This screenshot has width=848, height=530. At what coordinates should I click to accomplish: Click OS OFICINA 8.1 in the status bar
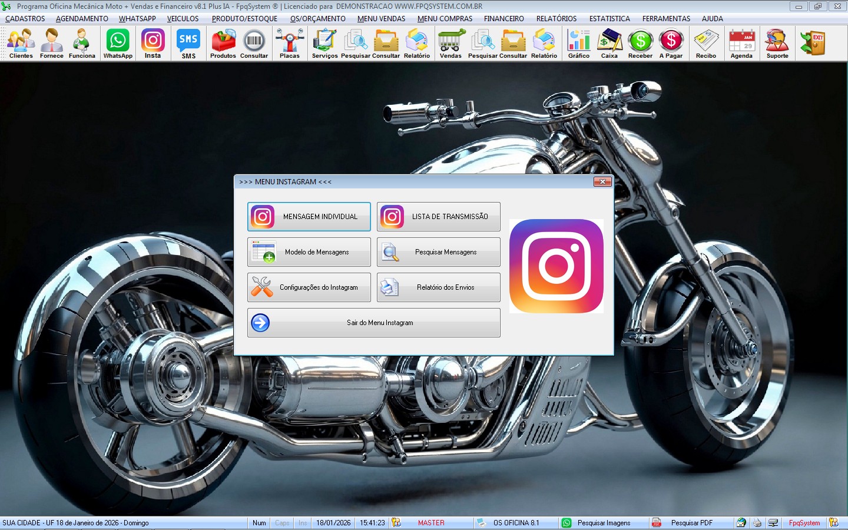[516, 523]
